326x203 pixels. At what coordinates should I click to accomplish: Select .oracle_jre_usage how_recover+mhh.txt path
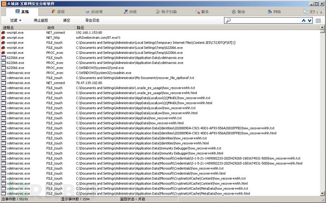135,88
